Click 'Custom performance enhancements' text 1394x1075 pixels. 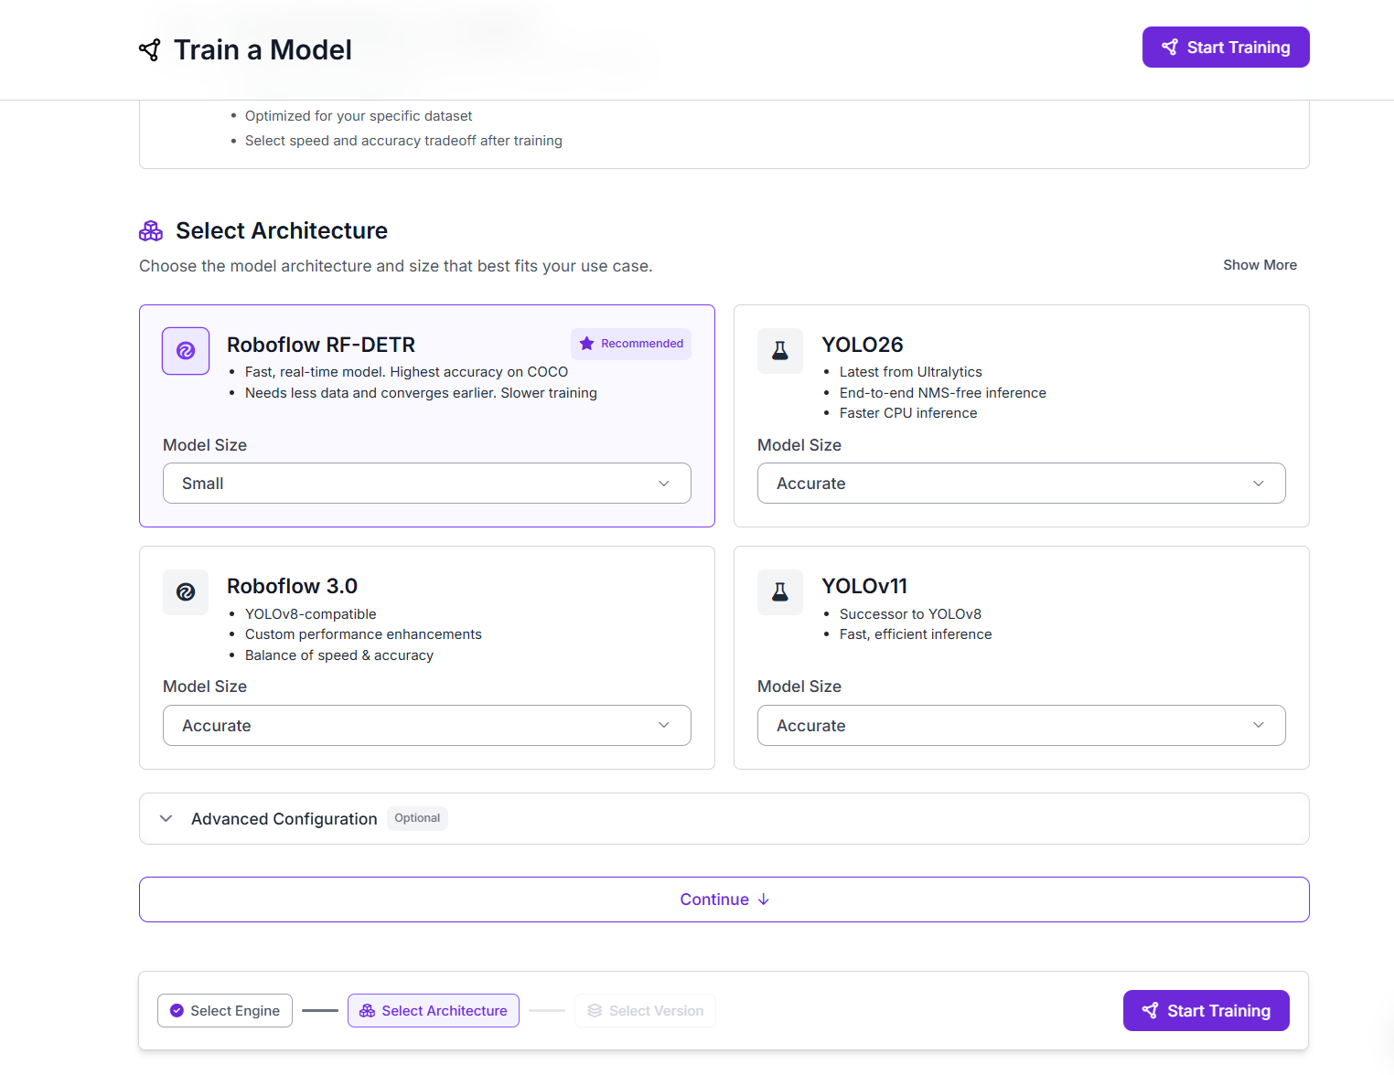pyautogui.click(x=363, y=634)
